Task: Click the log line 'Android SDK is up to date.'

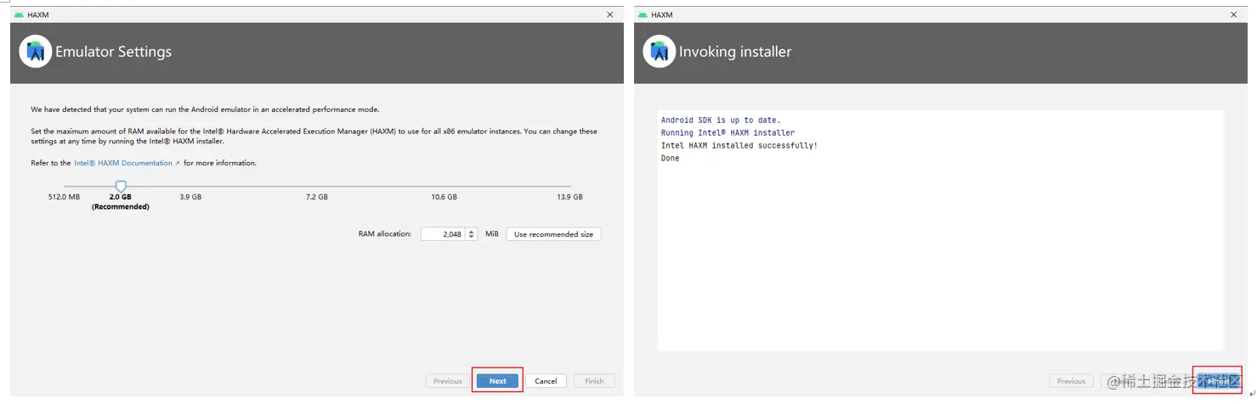Action: click(x=721, y=121)
